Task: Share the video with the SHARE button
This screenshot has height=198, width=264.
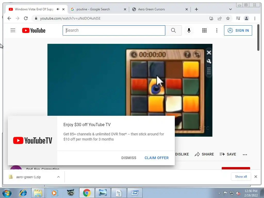Action: (204, 154)
